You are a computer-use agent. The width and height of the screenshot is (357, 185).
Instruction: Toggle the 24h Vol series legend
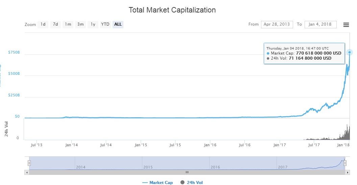point(192,183)
